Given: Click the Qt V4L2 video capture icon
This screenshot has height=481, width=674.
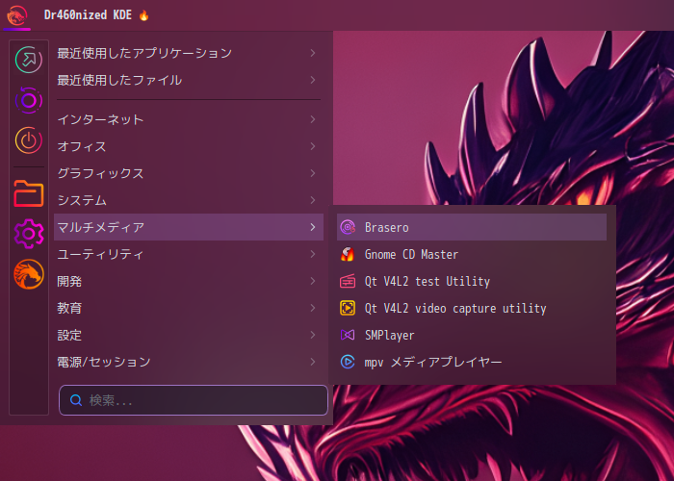Looking at the screenshot, I should (348, 309).
